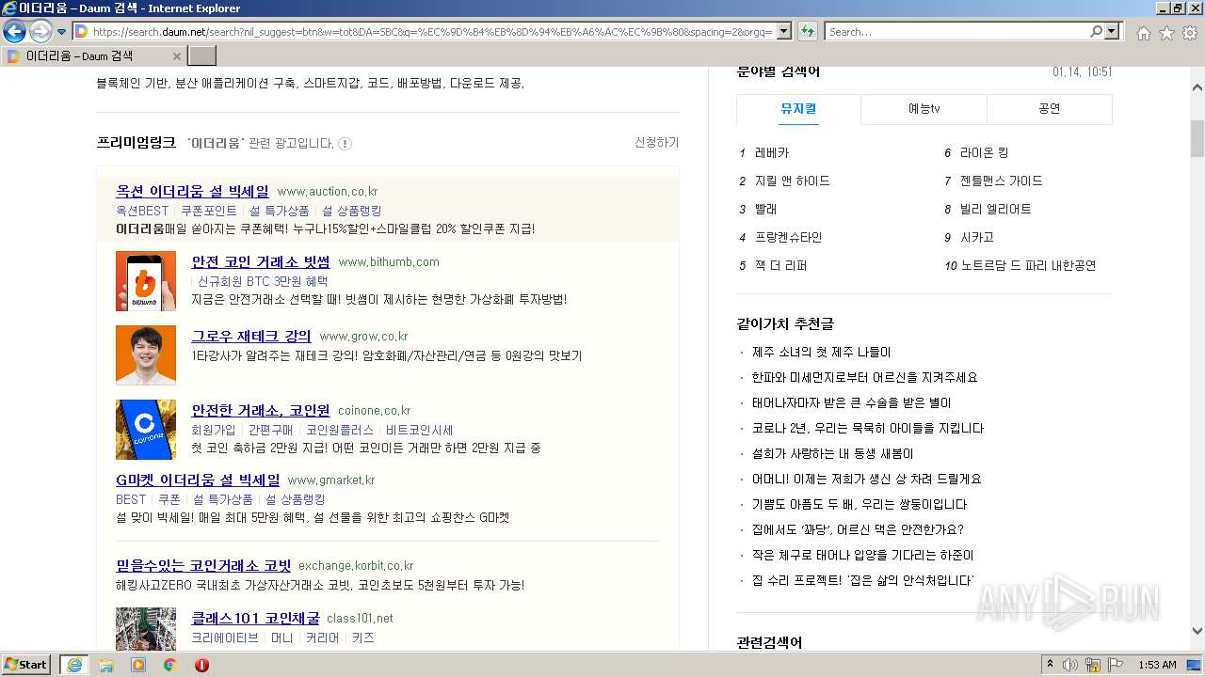Click exchange.korbit.co.kr URL text
The width and height of the screenshot is (1205, 677).
(x=356, y=566)
